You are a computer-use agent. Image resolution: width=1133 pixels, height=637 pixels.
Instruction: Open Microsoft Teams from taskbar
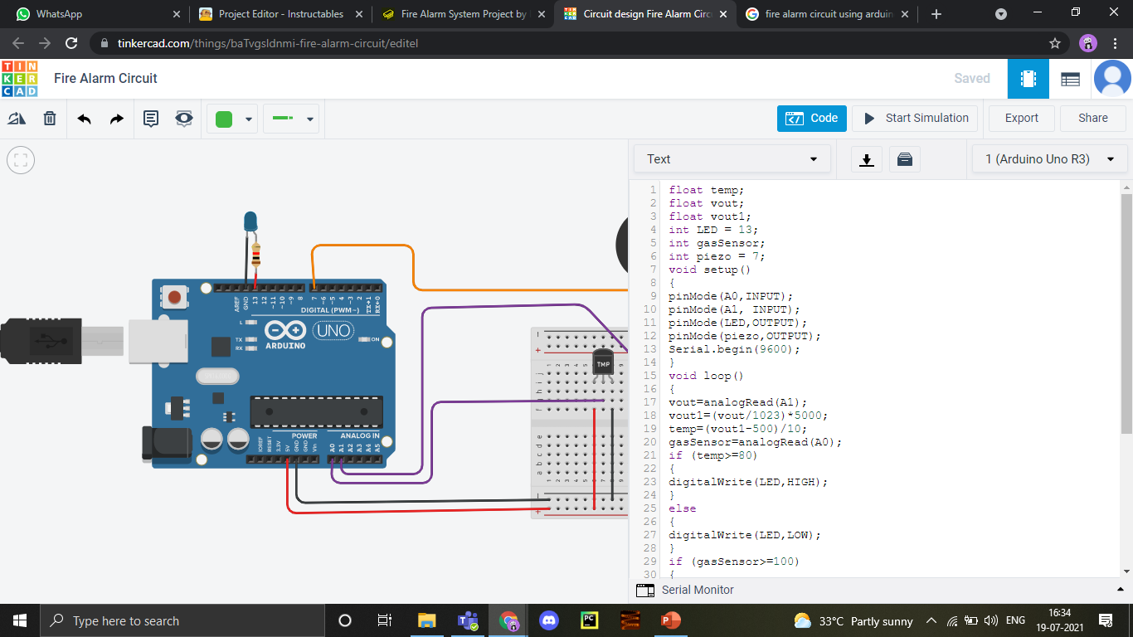468,620
